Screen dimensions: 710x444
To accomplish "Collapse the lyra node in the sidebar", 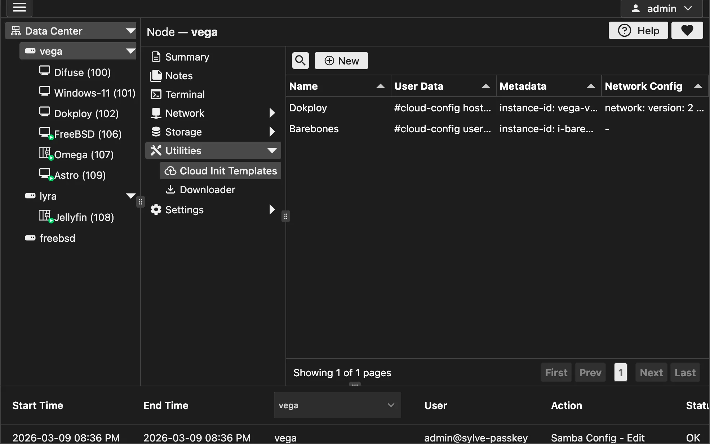I will tap(130, 196).
